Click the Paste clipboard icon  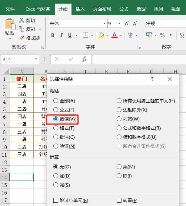coord(10,24)
